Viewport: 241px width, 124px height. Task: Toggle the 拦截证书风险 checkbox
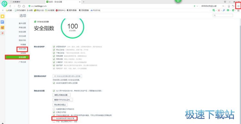click(54, 112)
